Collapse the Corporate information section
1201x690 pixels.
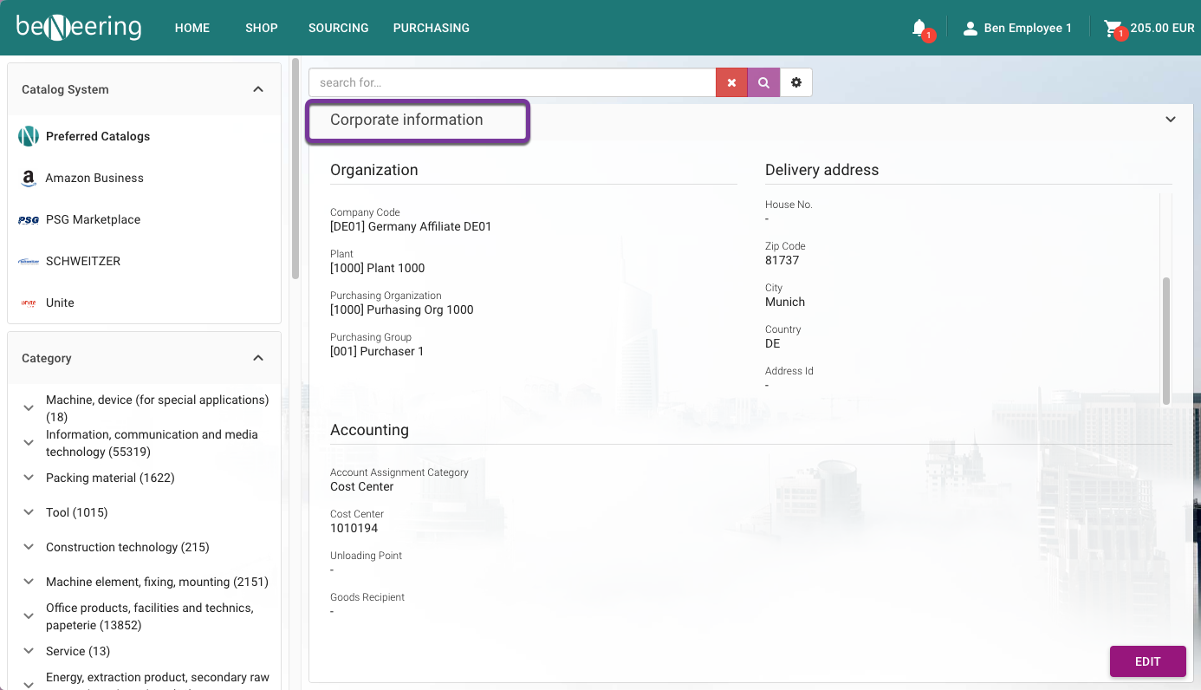pos(1171,120)
